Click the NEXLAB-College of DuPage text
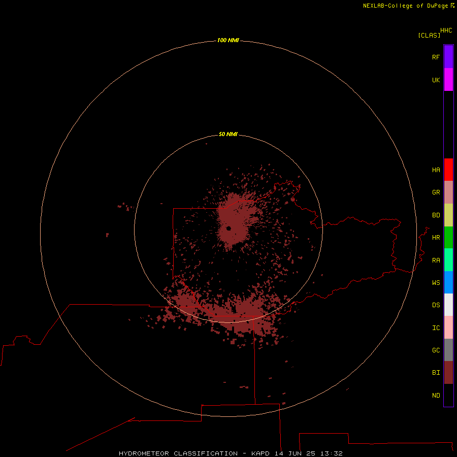The height and width of the screenshot is (457, 457). coord(405,6)
